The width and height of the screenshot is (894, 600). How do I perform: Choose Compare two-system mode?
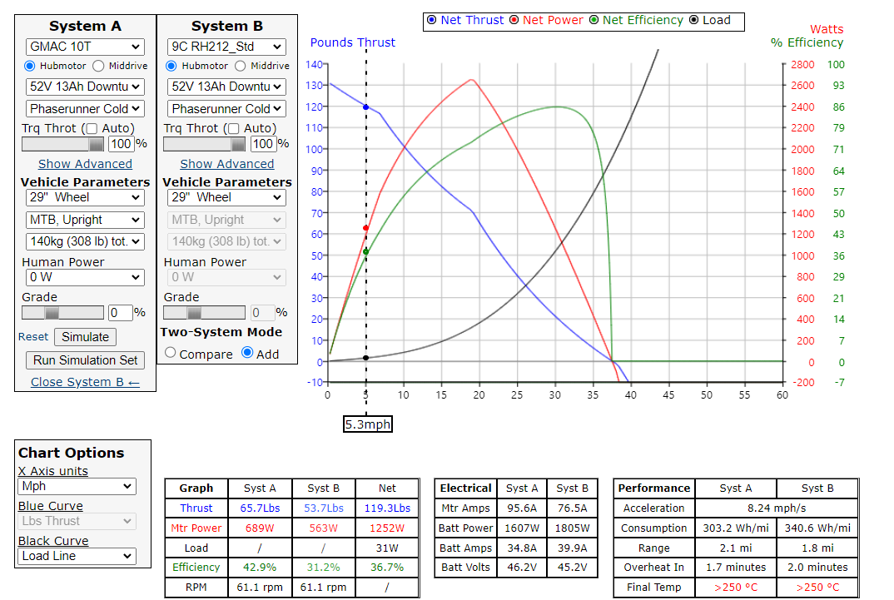[171, 353]
